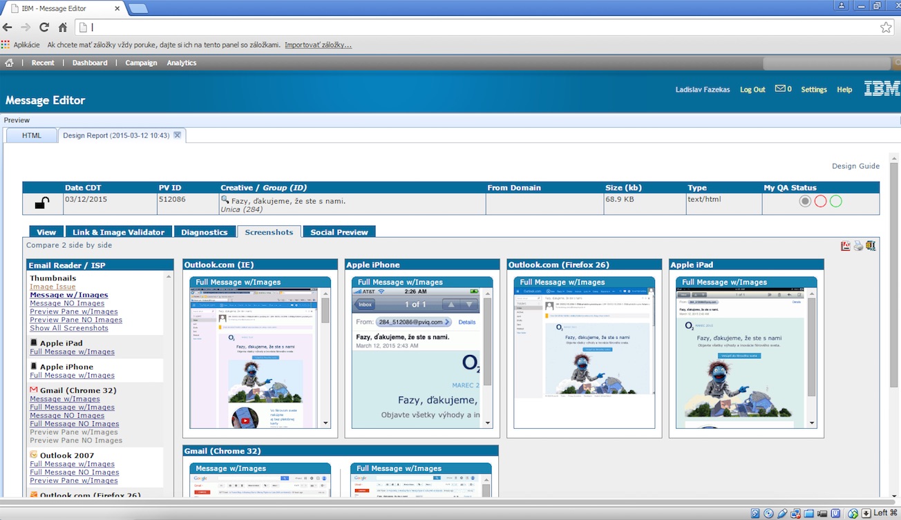The width and height of the screenshot is (901, 520).
Task: Open Link & Image Validator tab
Action: (x=118, y=232)
